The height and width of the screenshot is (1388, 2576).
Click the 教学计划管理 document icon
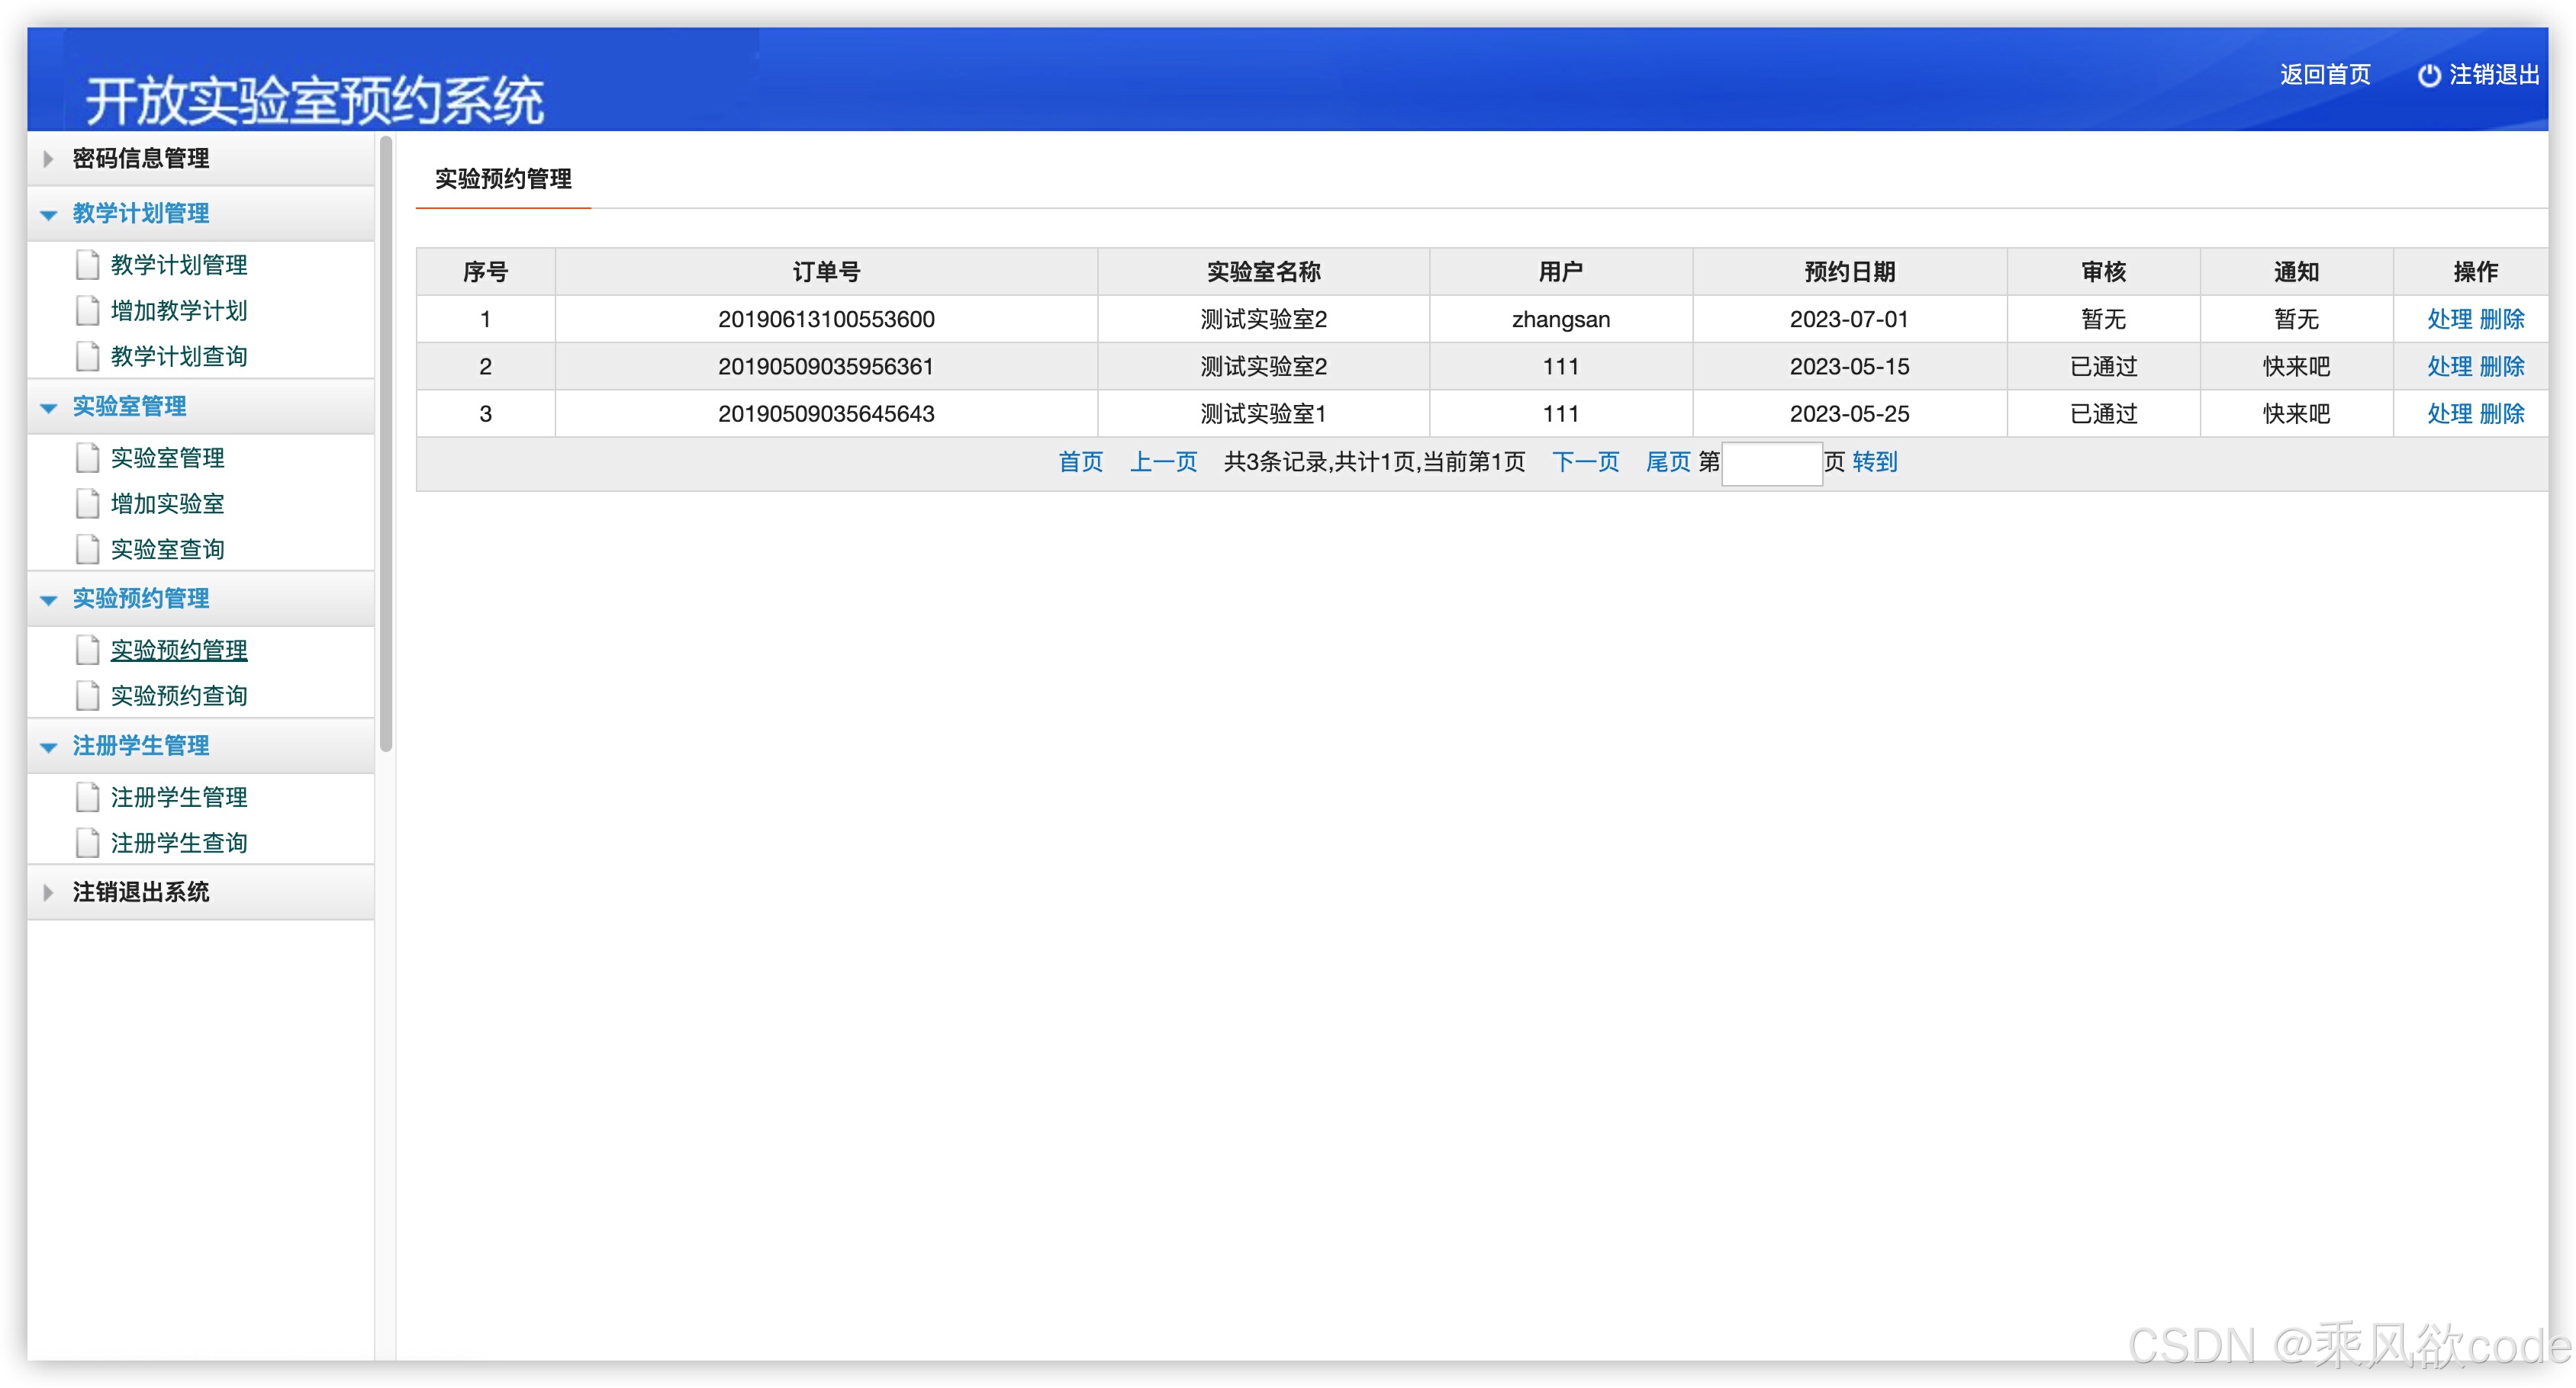[x=87, y=265]
